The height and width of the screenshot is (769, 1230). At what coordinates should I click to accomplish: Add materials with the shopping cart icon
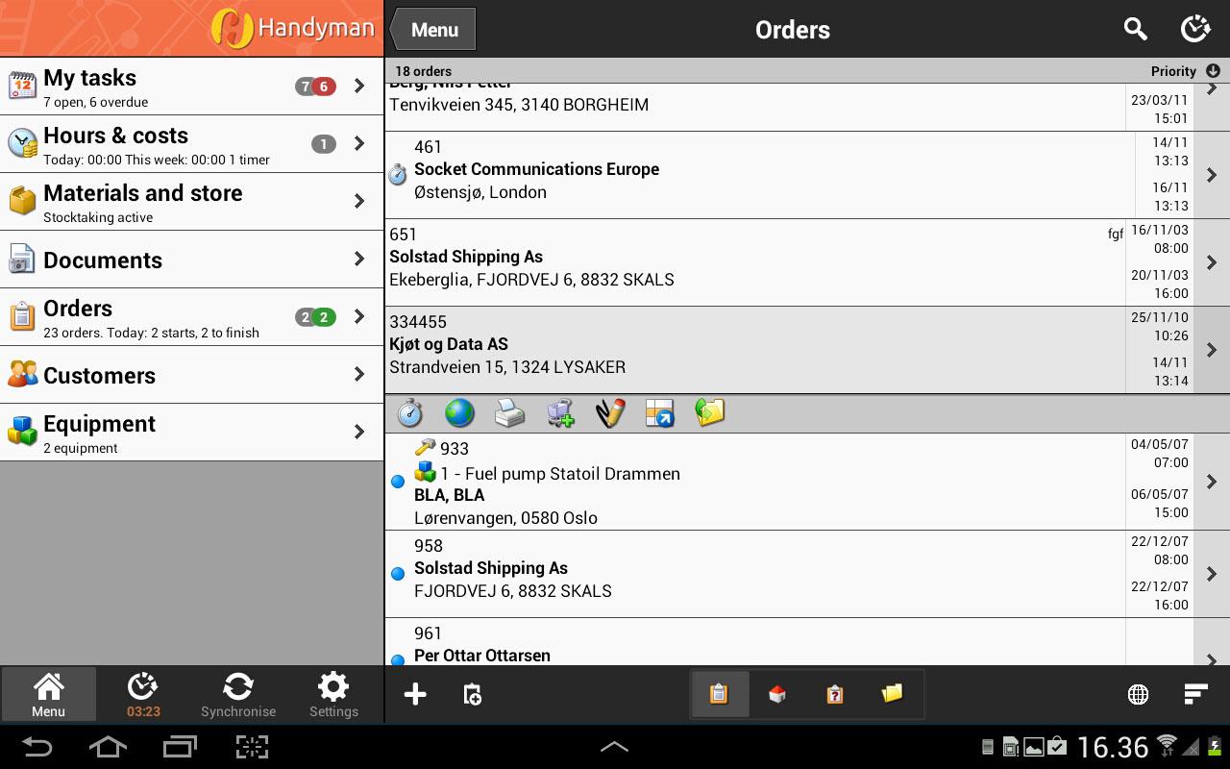(560, 413)
